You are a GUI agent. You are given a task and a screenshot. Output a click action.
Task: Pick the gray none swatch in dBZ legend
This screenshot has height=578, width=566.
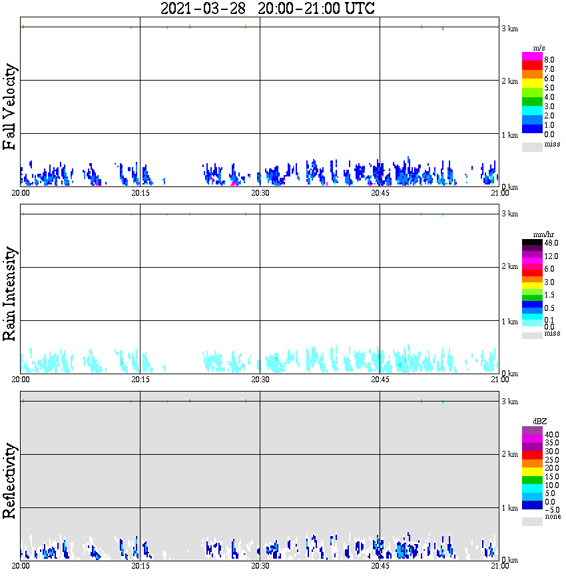pos(532,521)
